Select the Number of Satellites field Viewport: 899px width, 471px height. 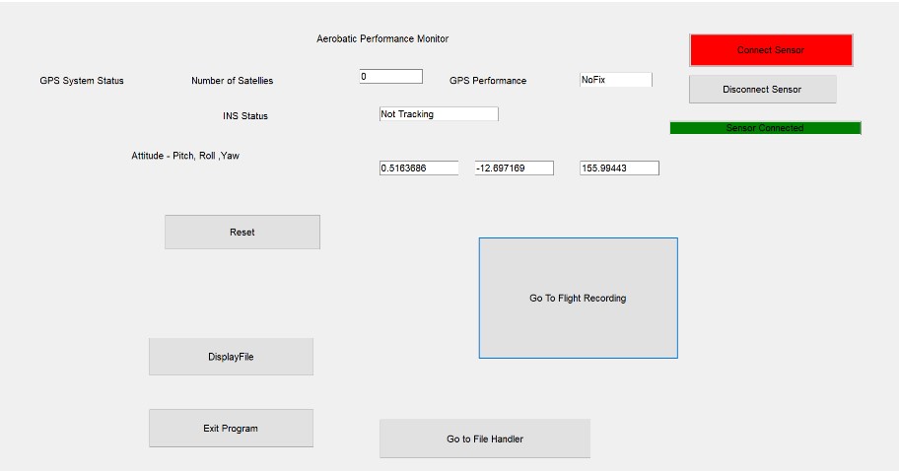pos(391,76)
